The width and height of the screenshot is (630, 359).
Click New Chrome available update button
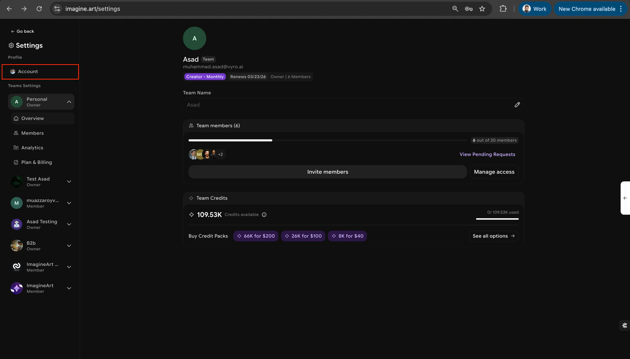(587, 9)
